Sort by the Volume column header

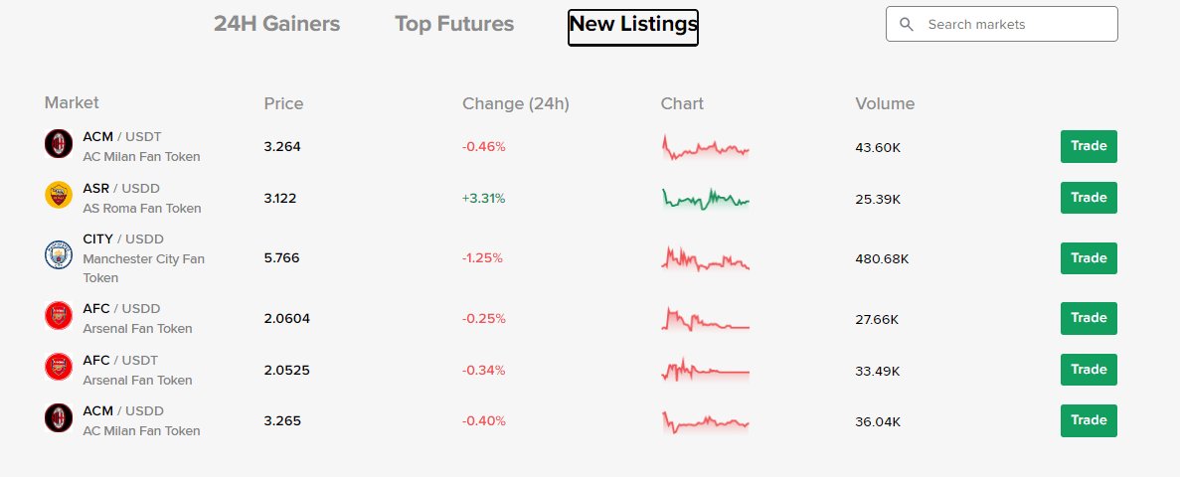click(x=885, y=103)
